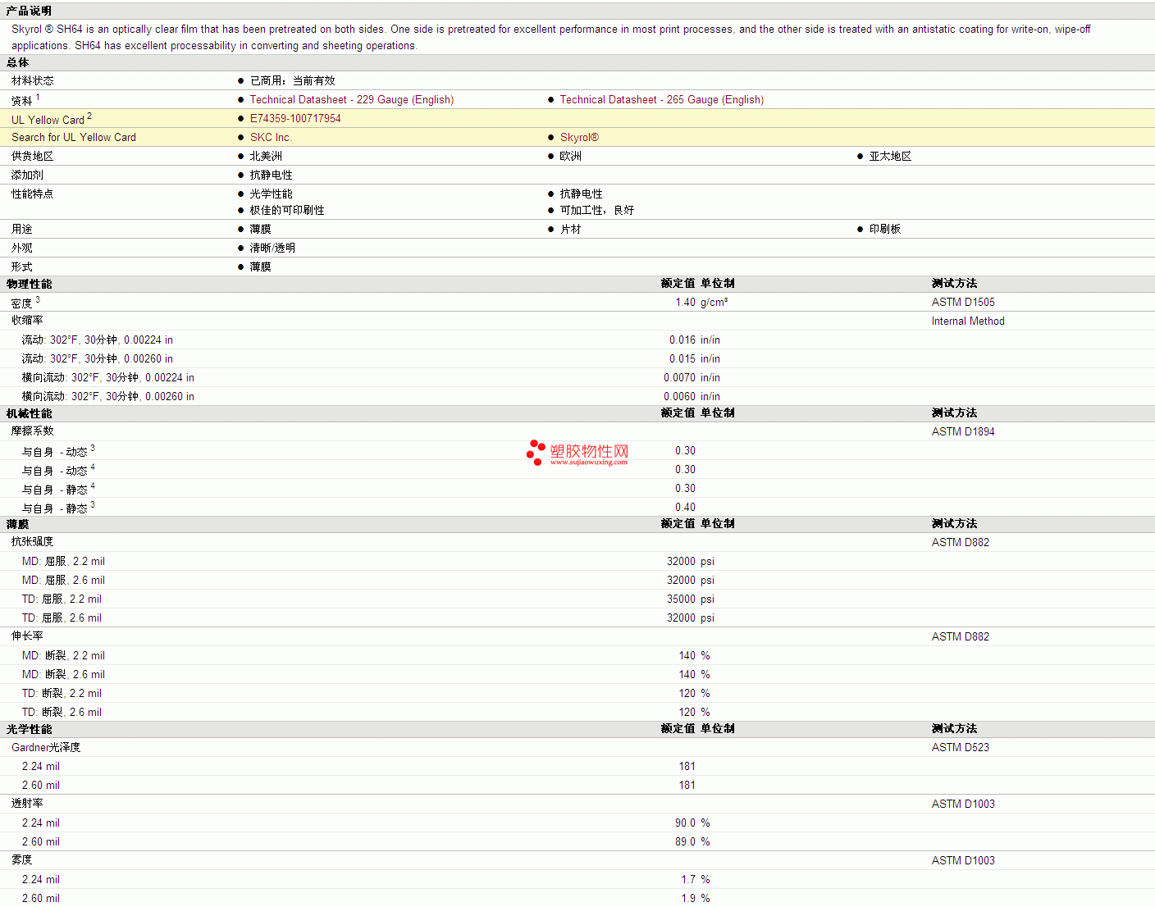
Task: Open the SKC Inc. link
Action: (x=271, y=137)
